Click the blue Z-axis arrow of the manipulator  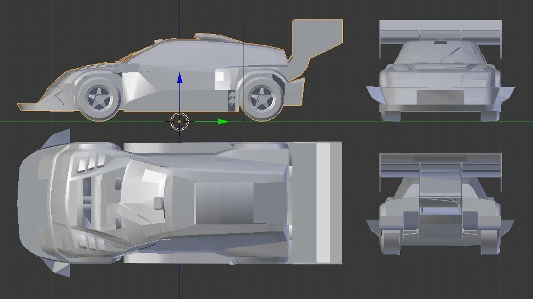click(x=179, y=79)
